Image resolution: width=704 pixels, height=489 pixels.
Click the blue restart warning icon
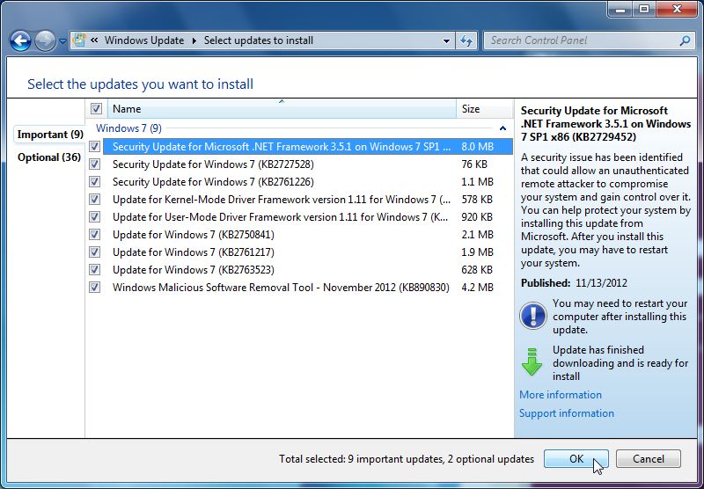(x=533, y=316)
